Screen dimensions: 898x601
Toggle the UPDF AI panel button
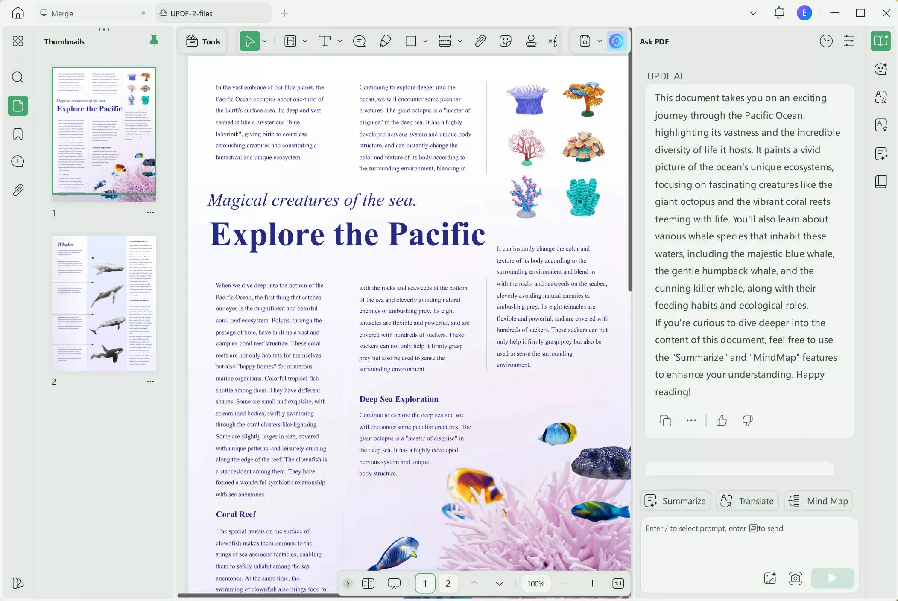coord(616,41)
